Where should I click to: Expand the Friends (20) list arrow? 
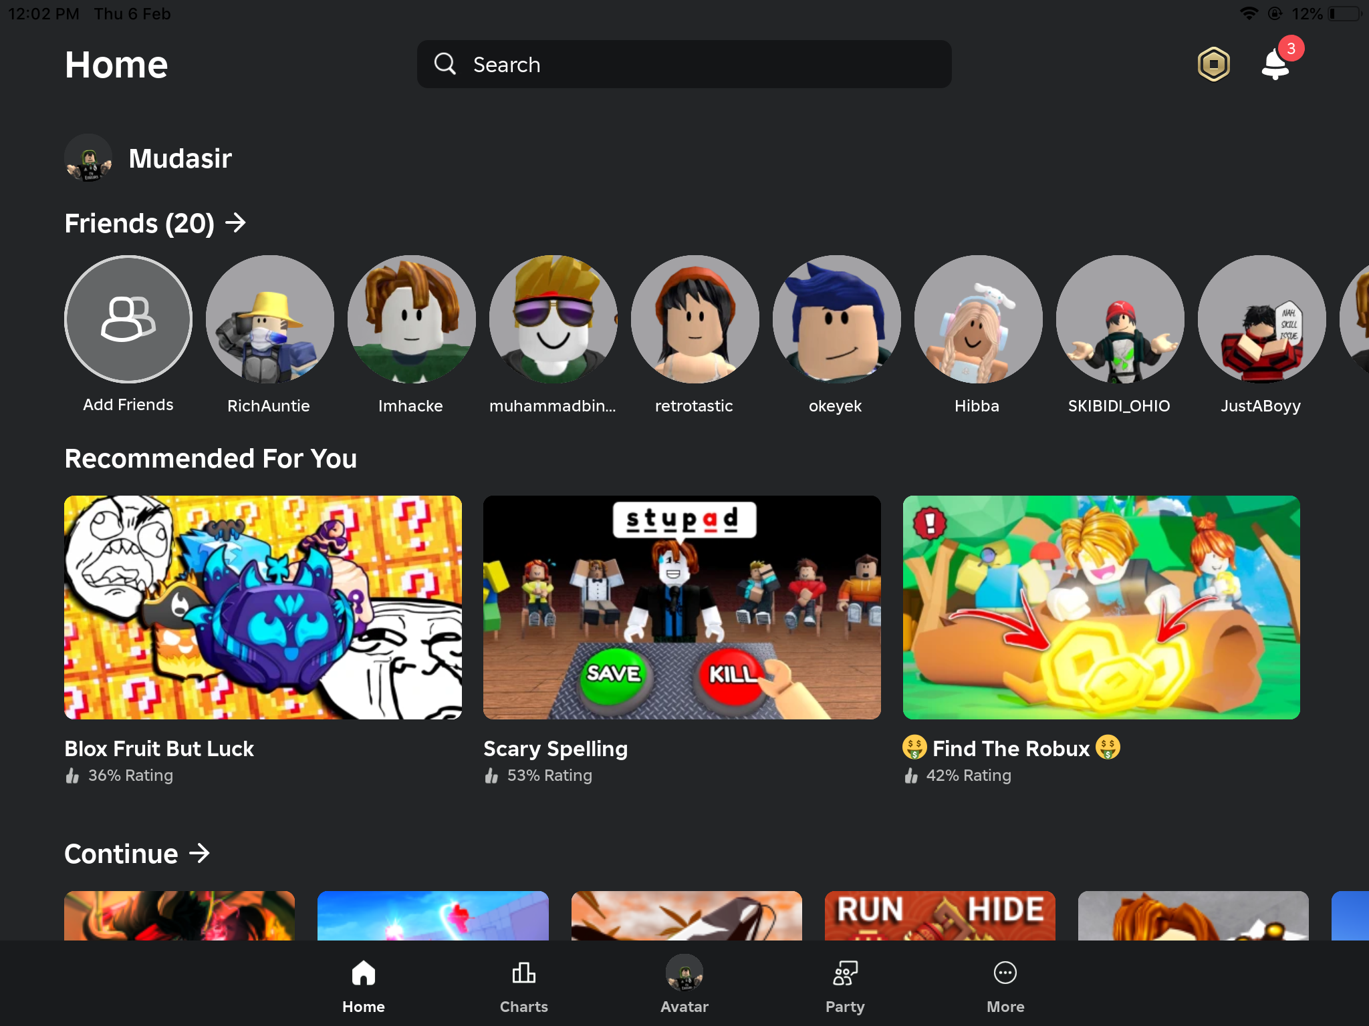click(x=235, y=222)
